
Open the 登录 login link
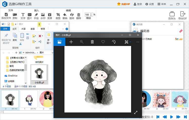(138, 4)
